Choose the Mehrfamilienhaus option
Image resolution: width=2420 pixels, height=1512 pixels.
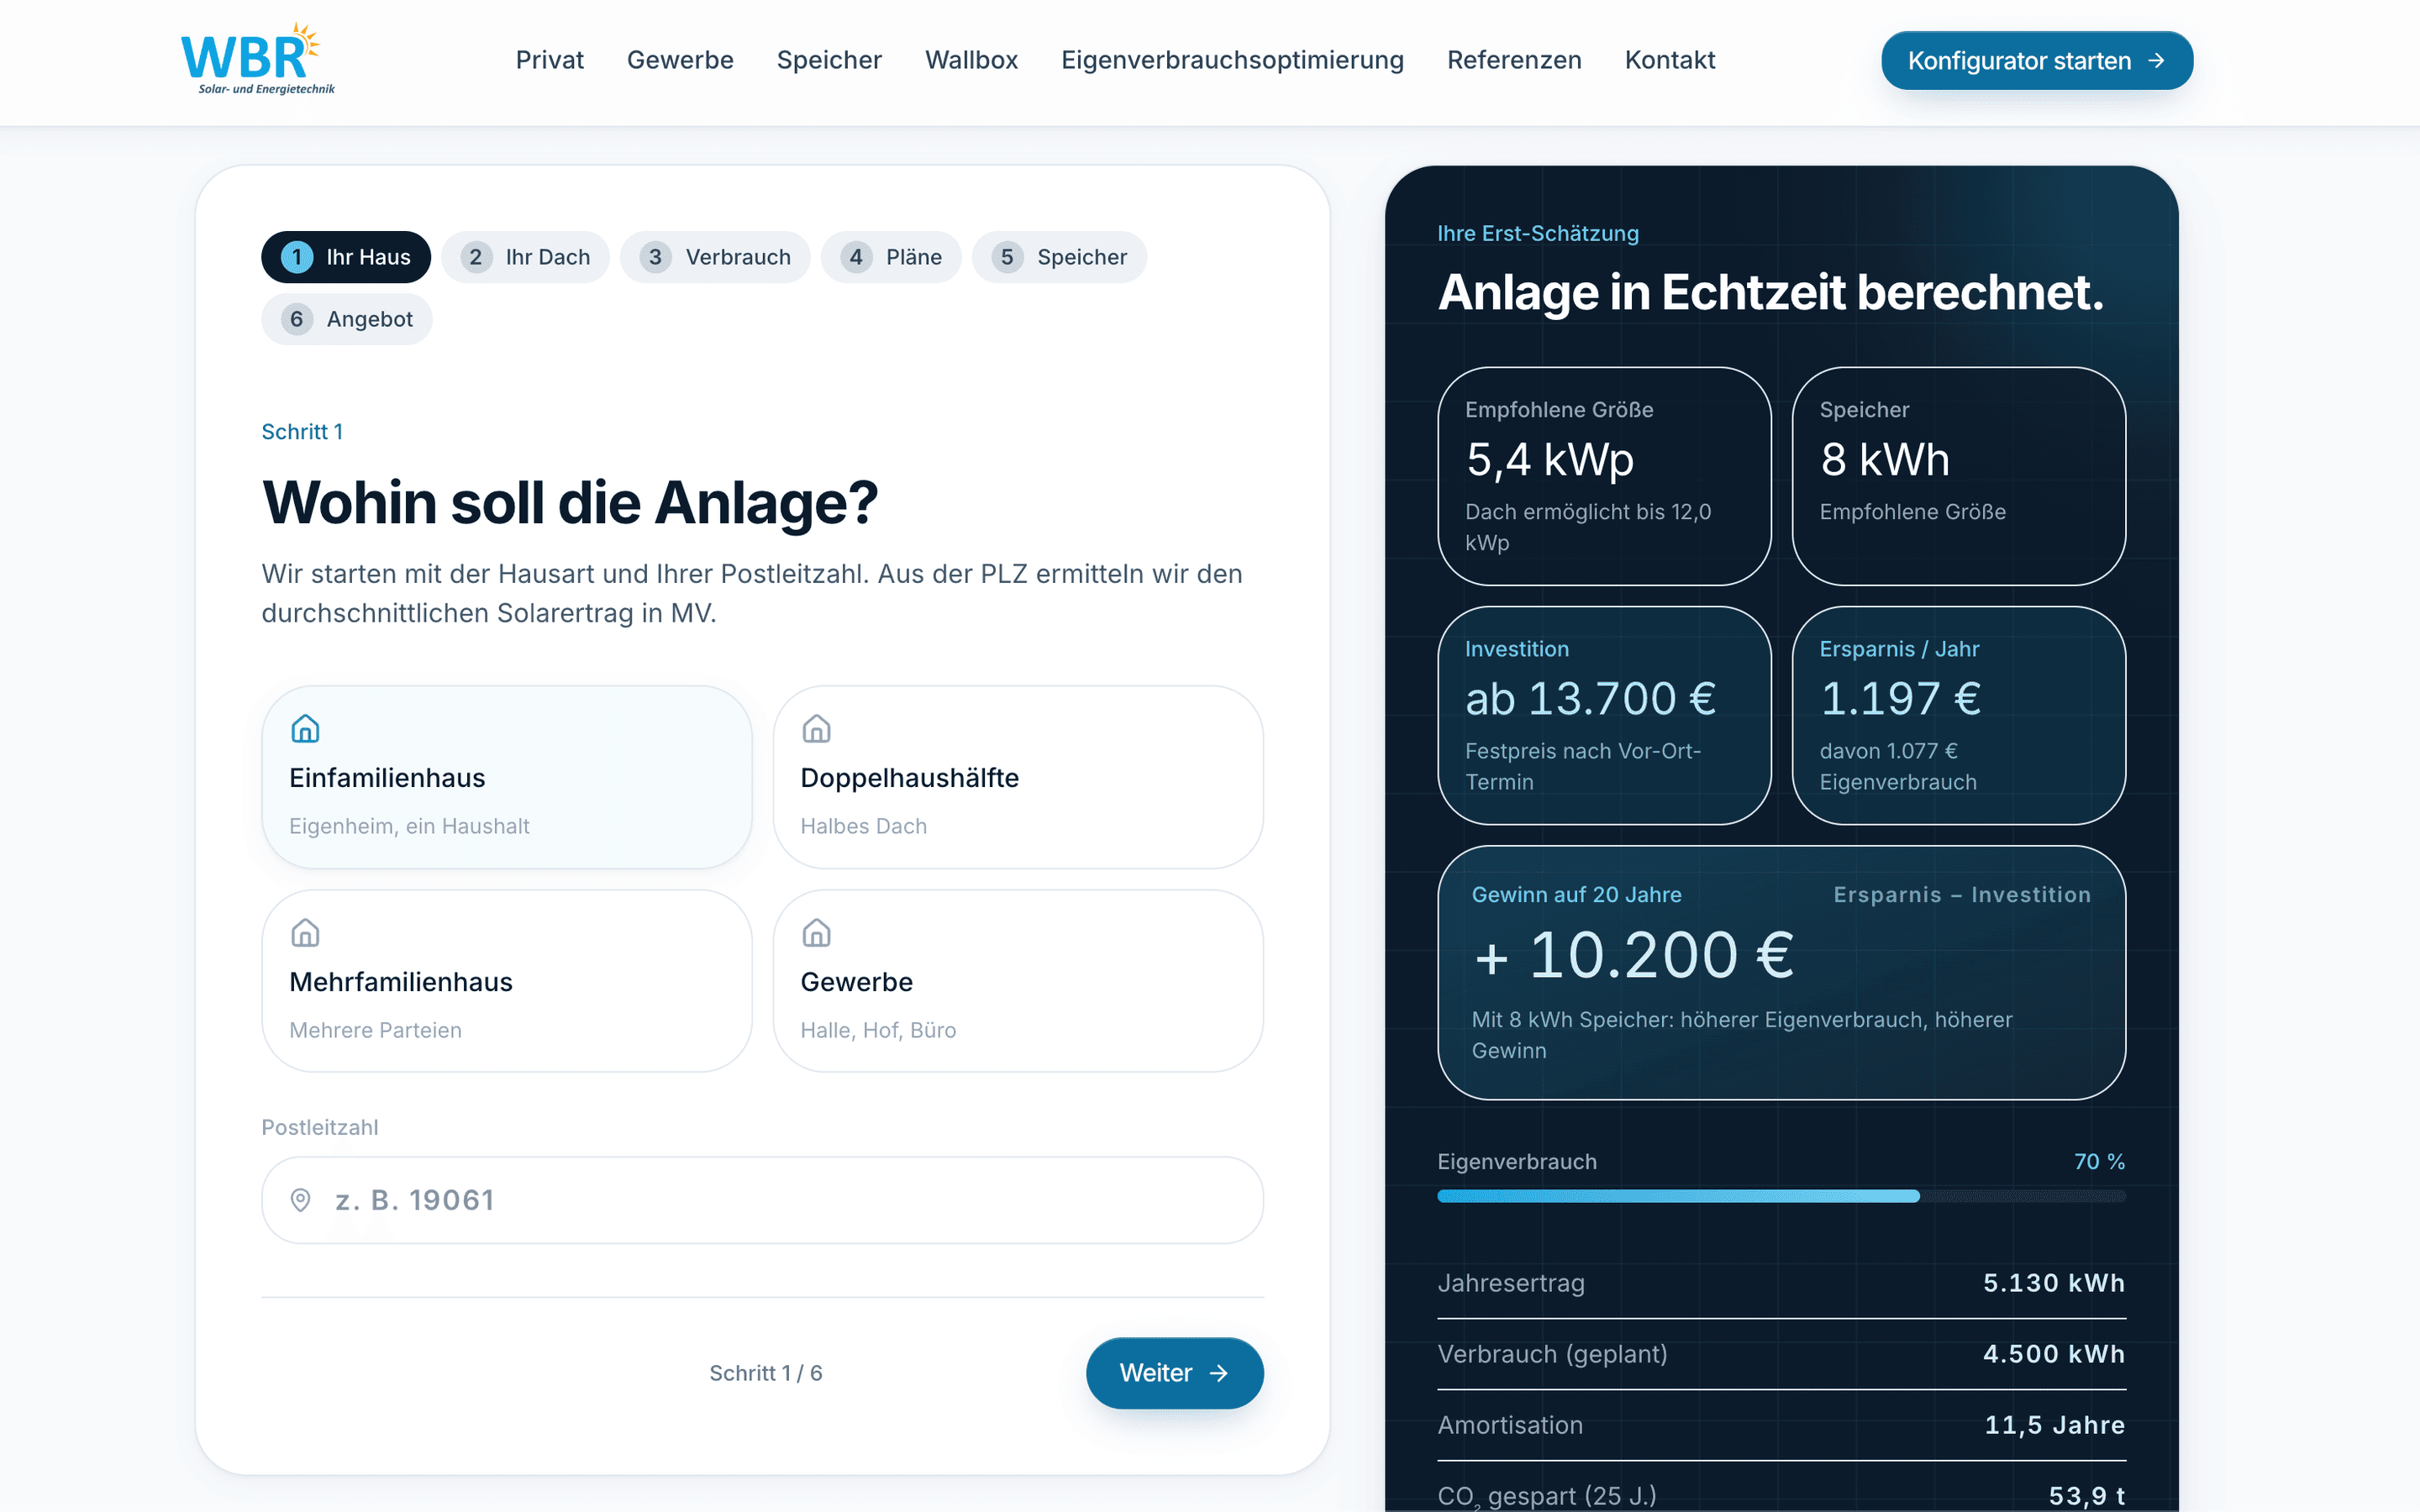[x=507, y=981]
